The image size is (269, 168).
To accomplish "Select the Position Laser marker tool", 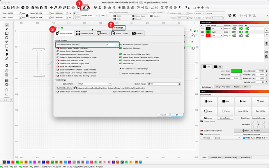I will (x=7, y=55).
